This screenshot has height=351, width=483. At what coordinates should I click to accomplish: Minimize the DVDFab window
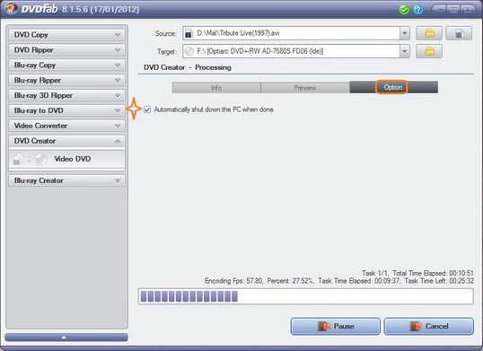[x=439, y=10]
